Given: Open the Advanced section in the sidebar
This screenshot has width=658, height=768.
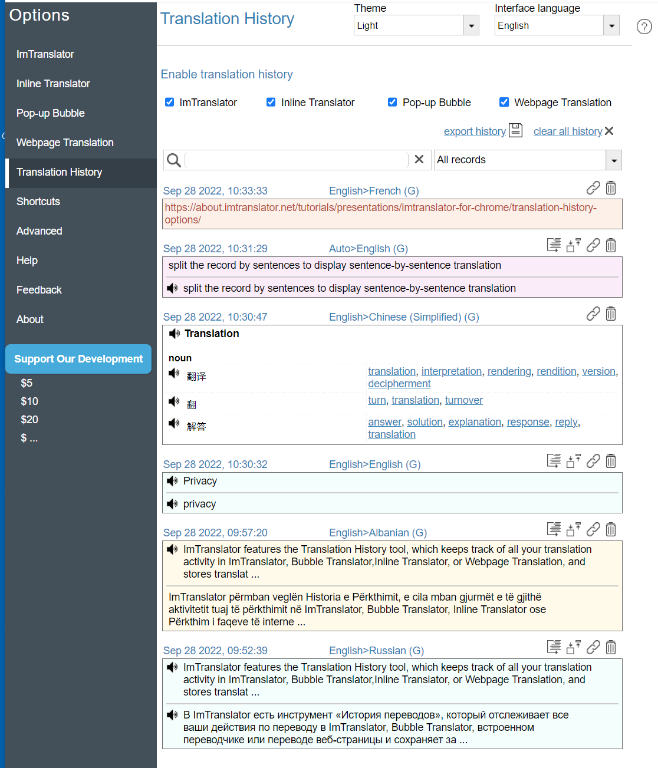Looking at the screenshot, I should [x=40, y=231].
